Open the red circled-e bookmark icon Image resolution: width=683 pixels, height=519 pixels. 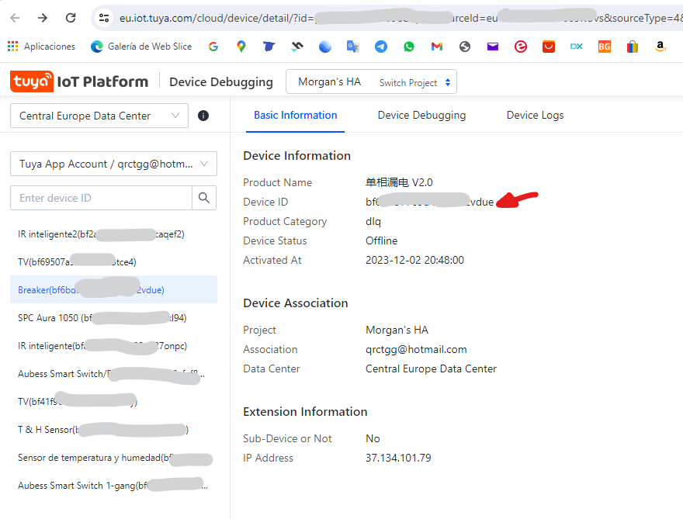pos(521,47)
